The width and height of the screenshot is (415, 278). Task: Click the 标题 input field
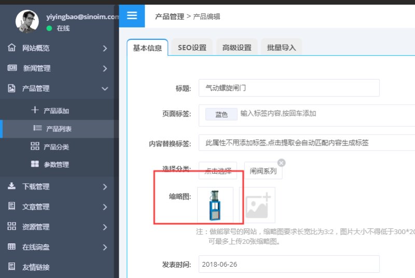tap(288, 88)
